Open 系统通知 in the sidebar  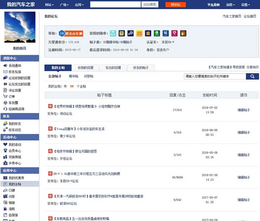[x=15, y=66]
